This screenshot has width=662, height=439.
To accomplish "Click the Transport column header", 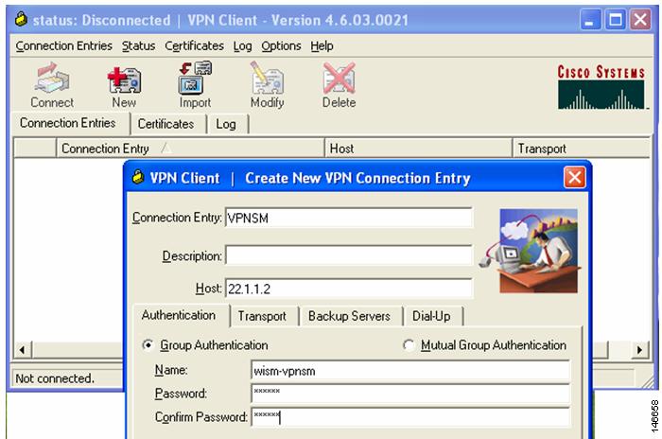I will click(581, 149).
